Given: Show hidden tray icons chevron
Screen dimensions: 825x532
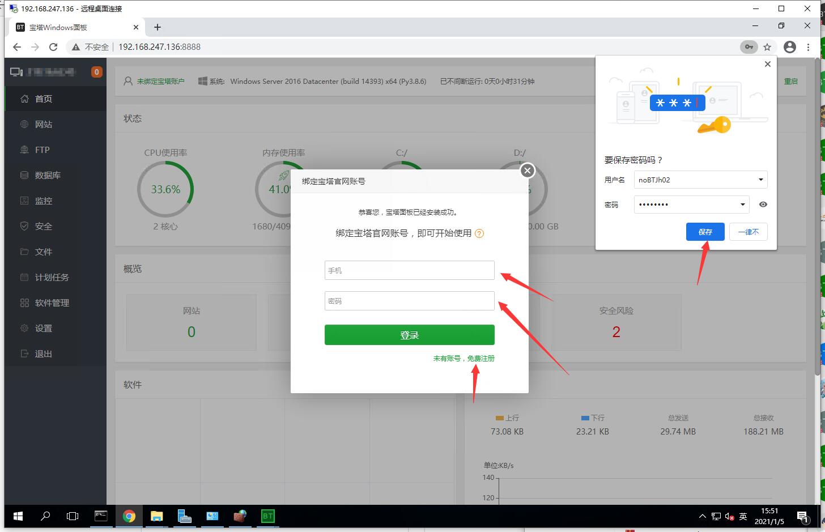Looking at the screenshot, I should [x=702, y=516].
